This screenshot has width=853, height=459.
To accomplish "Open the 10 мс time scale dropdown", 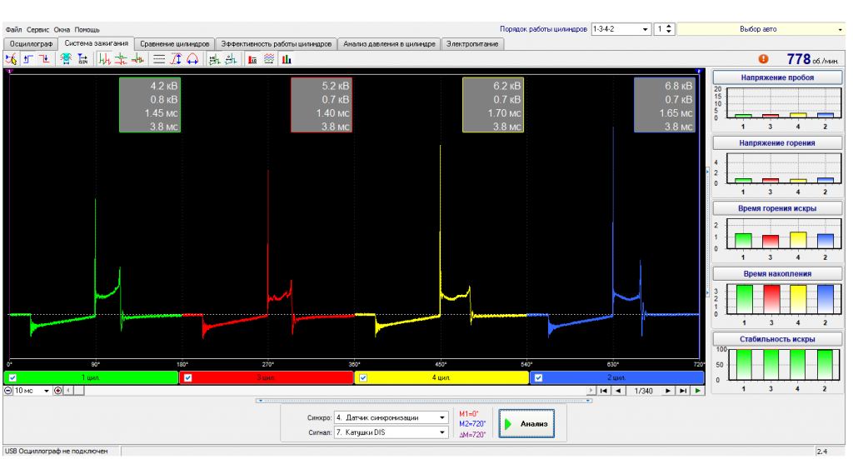I will [32, 391].
